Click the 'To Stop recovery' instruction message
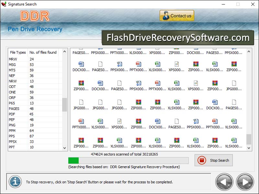Screen dimensions: 259x194 point(99,182)
